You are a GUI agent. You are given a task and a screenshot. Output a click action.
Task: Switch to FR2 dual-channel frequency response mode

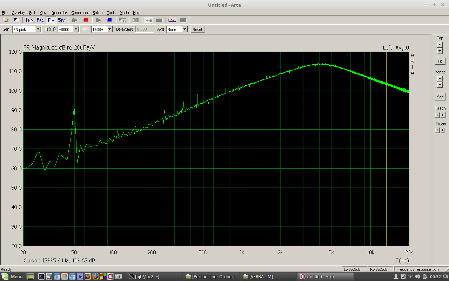click(x=40, y=20)
